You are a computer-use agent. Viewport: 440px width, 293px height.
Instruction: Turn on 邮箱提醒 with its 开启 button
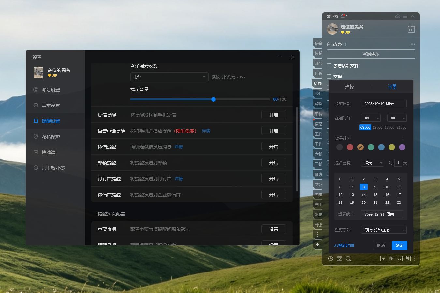(274, 163)
